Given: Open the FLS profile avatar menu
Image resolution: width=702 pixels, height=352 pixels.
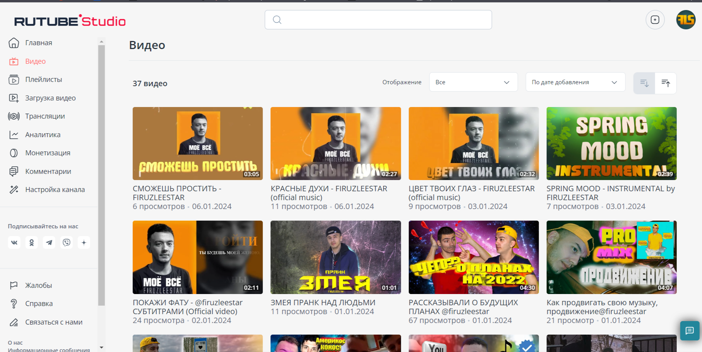Looking at the screenshot, I should pos(686,20).
